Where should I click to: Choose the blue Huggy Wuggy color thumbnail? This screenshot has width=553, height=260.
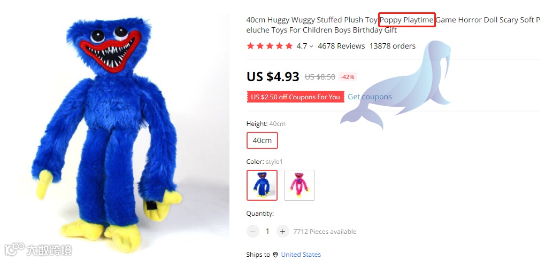tap(262, 185)
